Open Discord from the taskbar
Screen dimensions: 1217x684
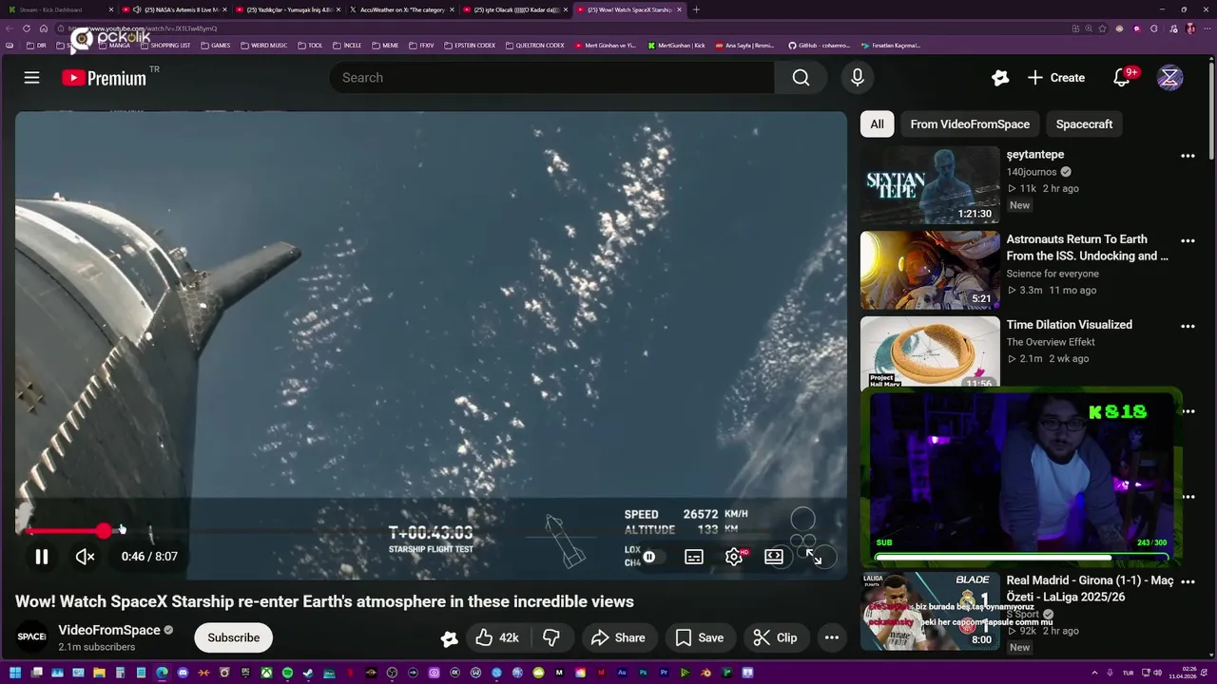183,673
